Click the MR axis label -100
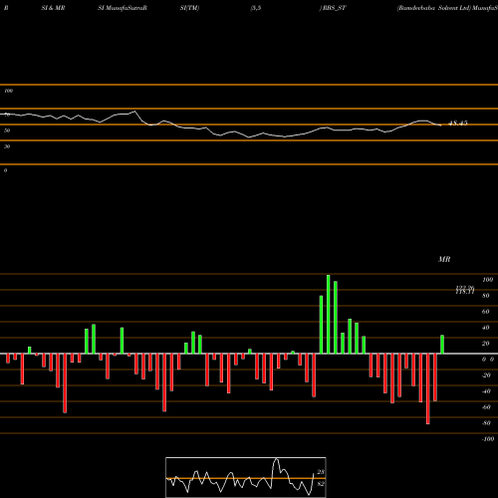Screen dimensions: 498x498 [488, 439]
